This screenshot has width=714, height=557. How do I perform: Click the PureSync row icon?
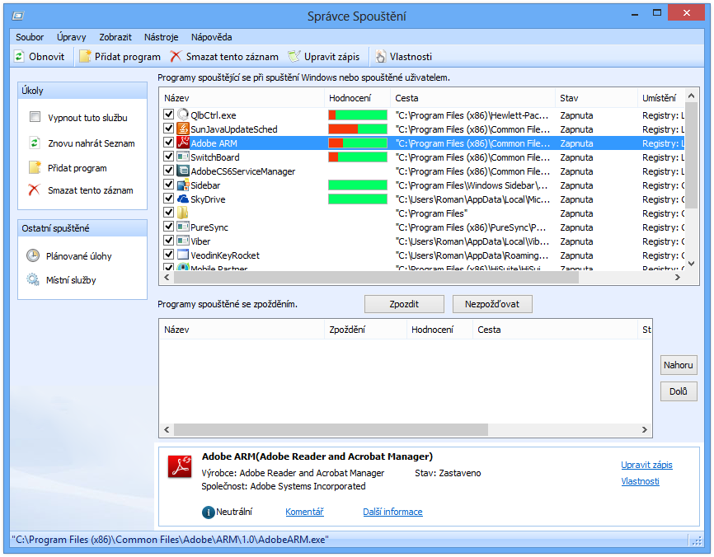(x=182, y=227)
